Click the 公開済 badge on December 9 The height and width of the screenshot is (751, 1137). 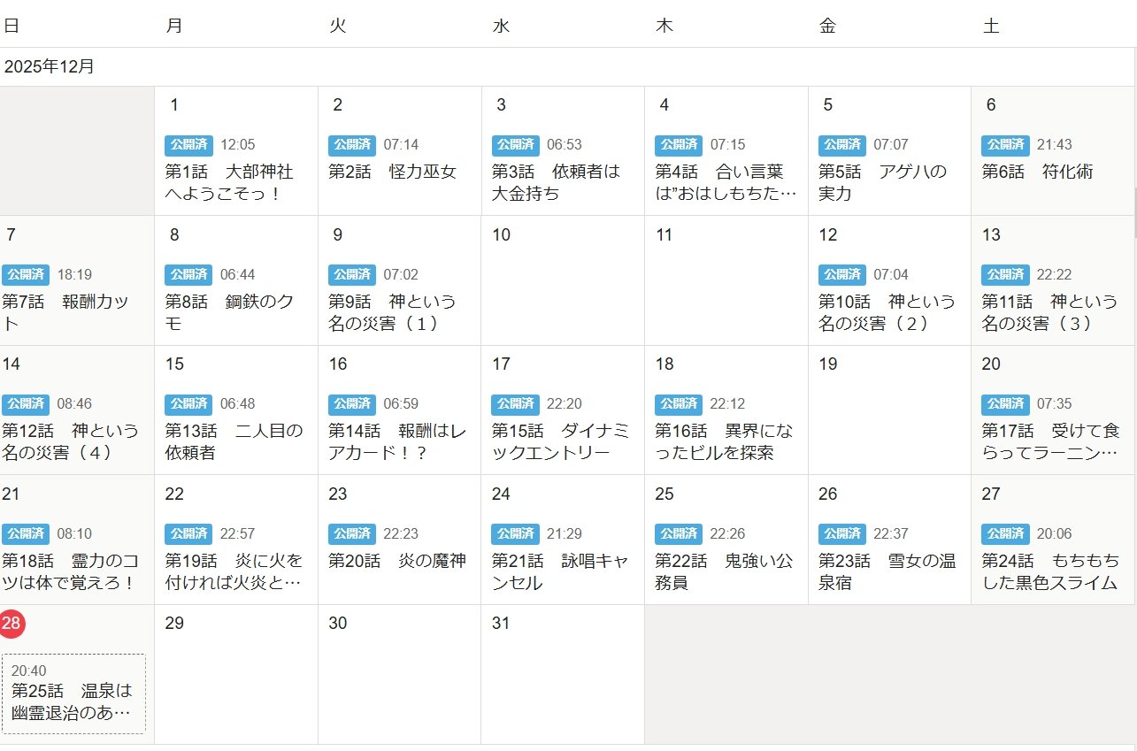click(x=352, y=275)
